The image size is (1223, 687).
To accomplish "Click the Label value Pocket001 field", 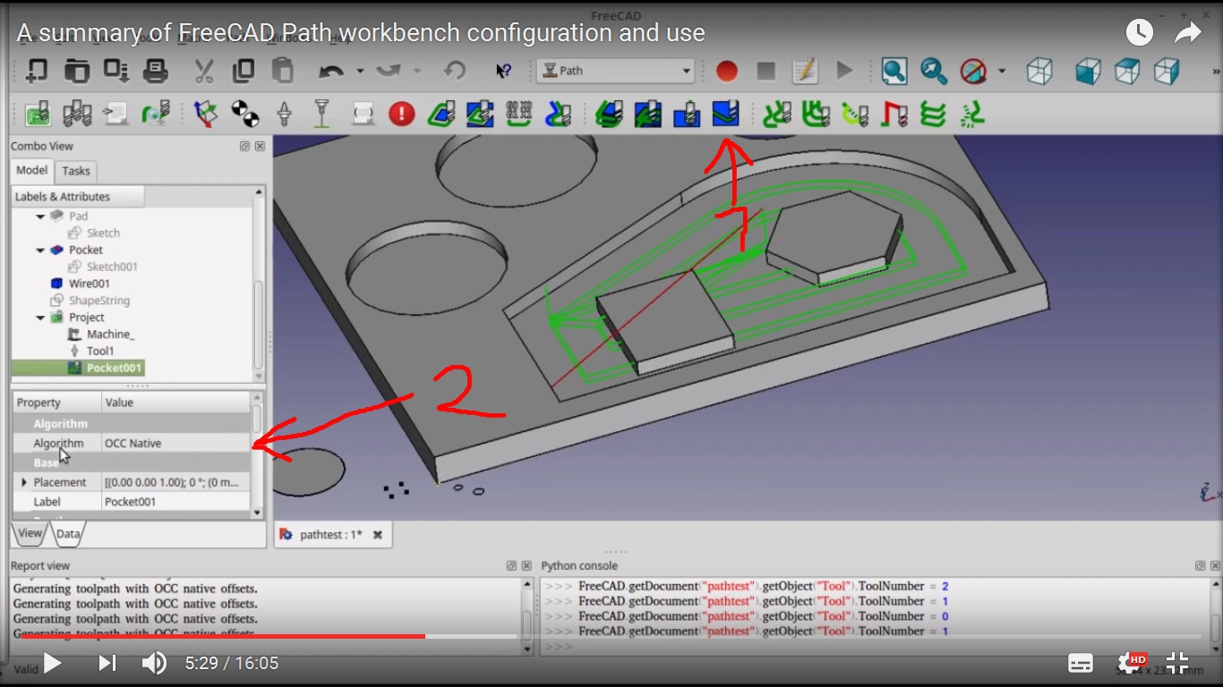I will [x=176, y=502].
